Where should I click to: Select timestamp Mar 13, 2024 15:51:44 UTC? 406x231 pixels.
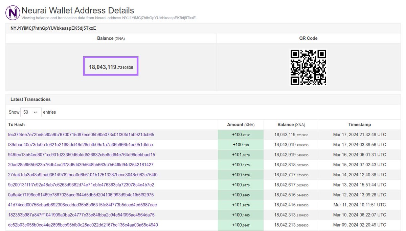(360, 185)
